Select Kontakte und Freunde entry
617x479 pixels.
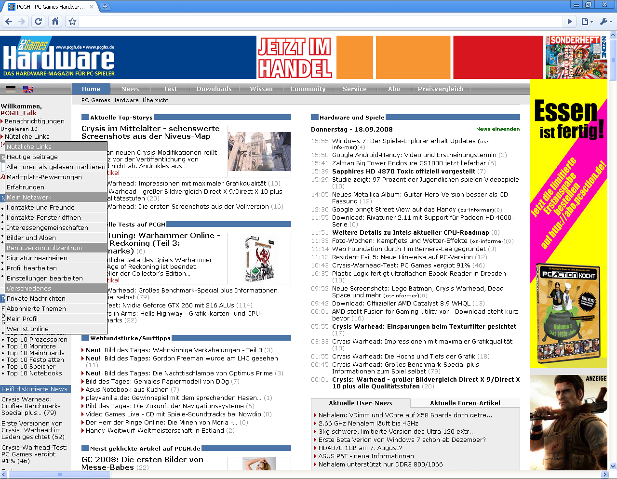[x=56, y=208]
